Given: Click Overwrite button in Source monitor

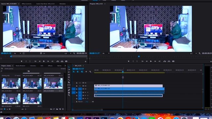Looking at the screenshot, I should pos(62,61).
